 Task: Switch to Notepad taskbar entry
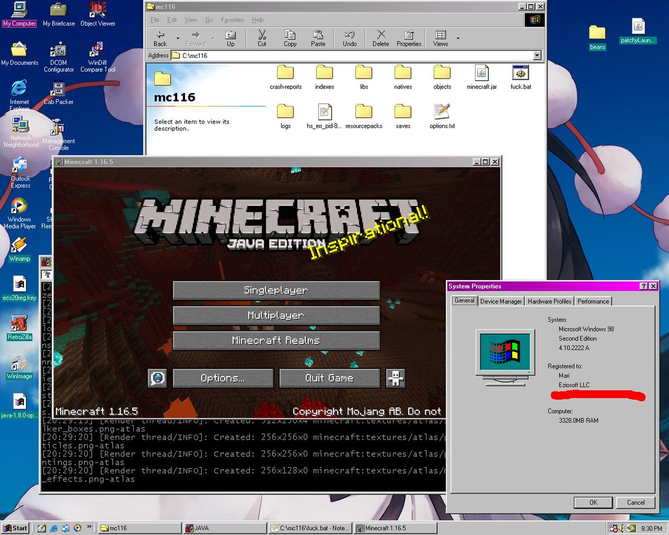coord(311,528)
